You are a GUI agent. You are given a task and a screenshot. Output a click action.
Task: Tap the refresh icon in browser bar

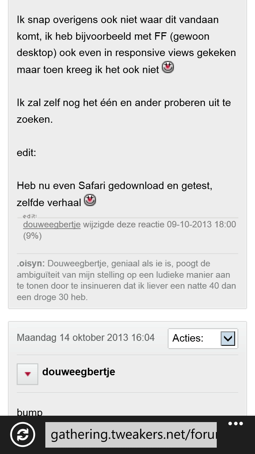(x=22, y=434)
